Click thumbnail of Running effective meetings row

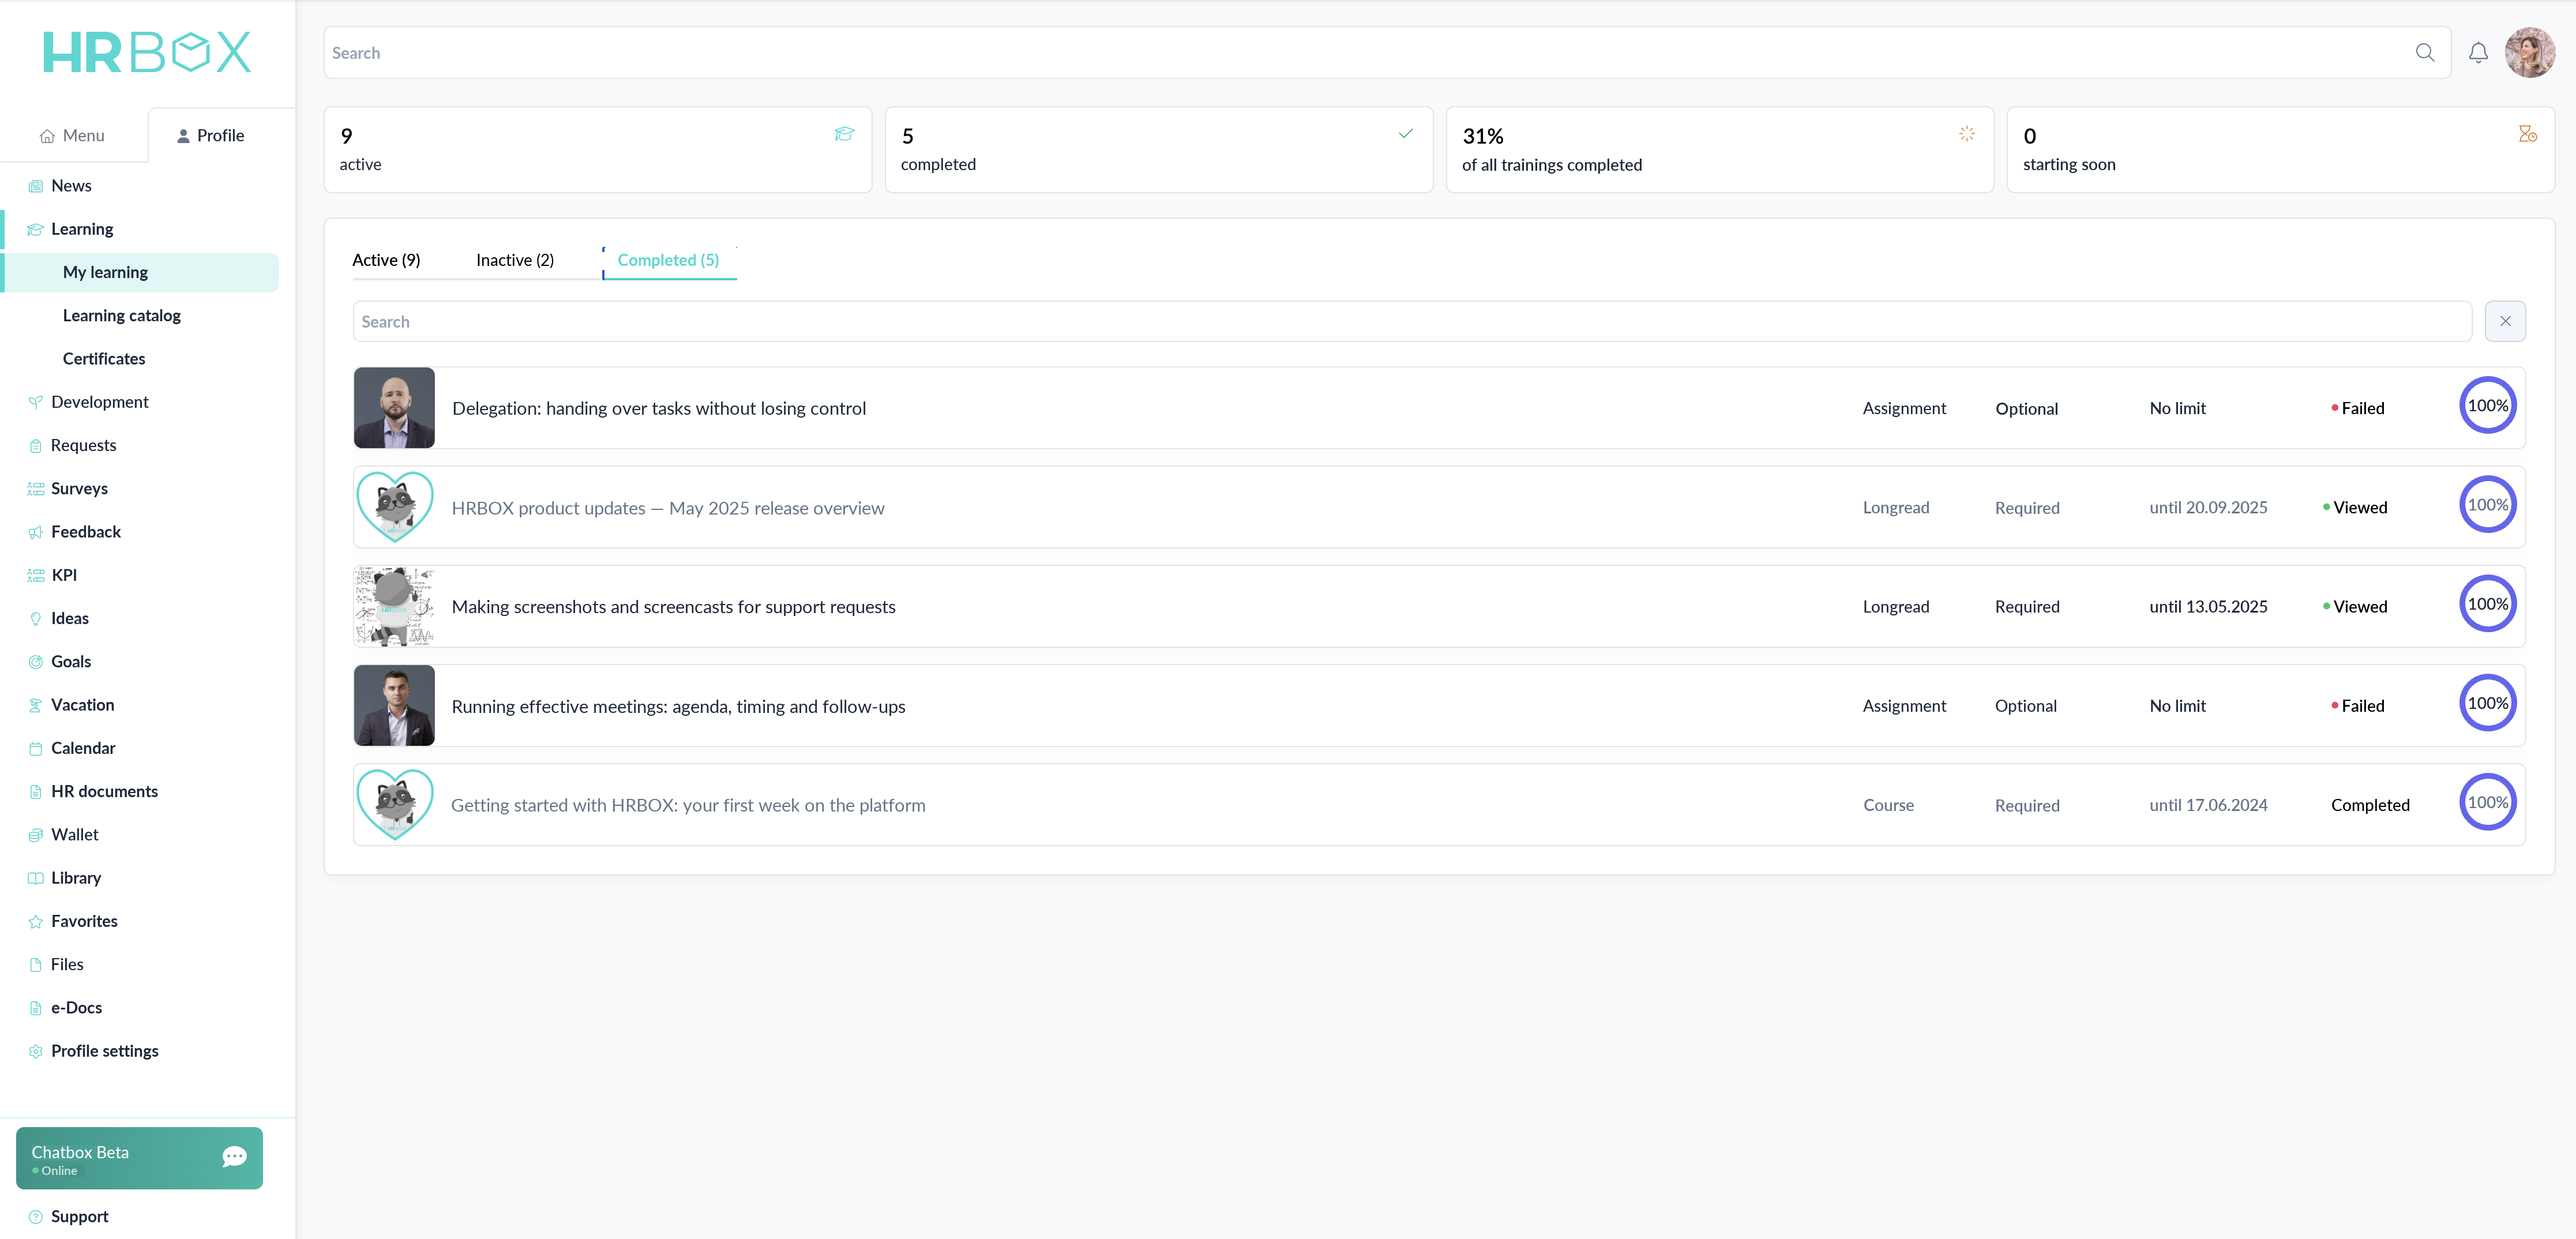pyautogui.click(x=394, y=705)
